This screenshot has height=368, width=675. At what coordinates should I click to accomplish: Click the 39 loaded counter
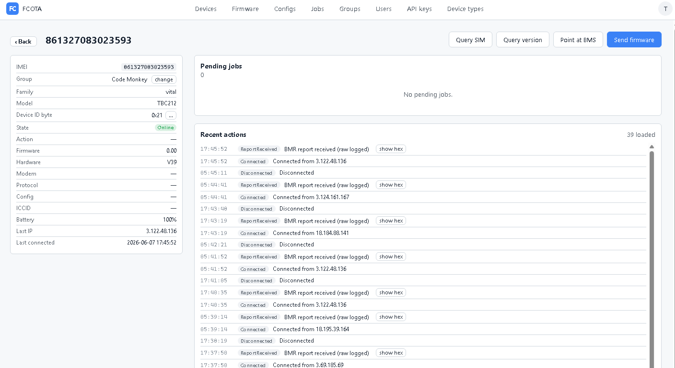(641, 134)
